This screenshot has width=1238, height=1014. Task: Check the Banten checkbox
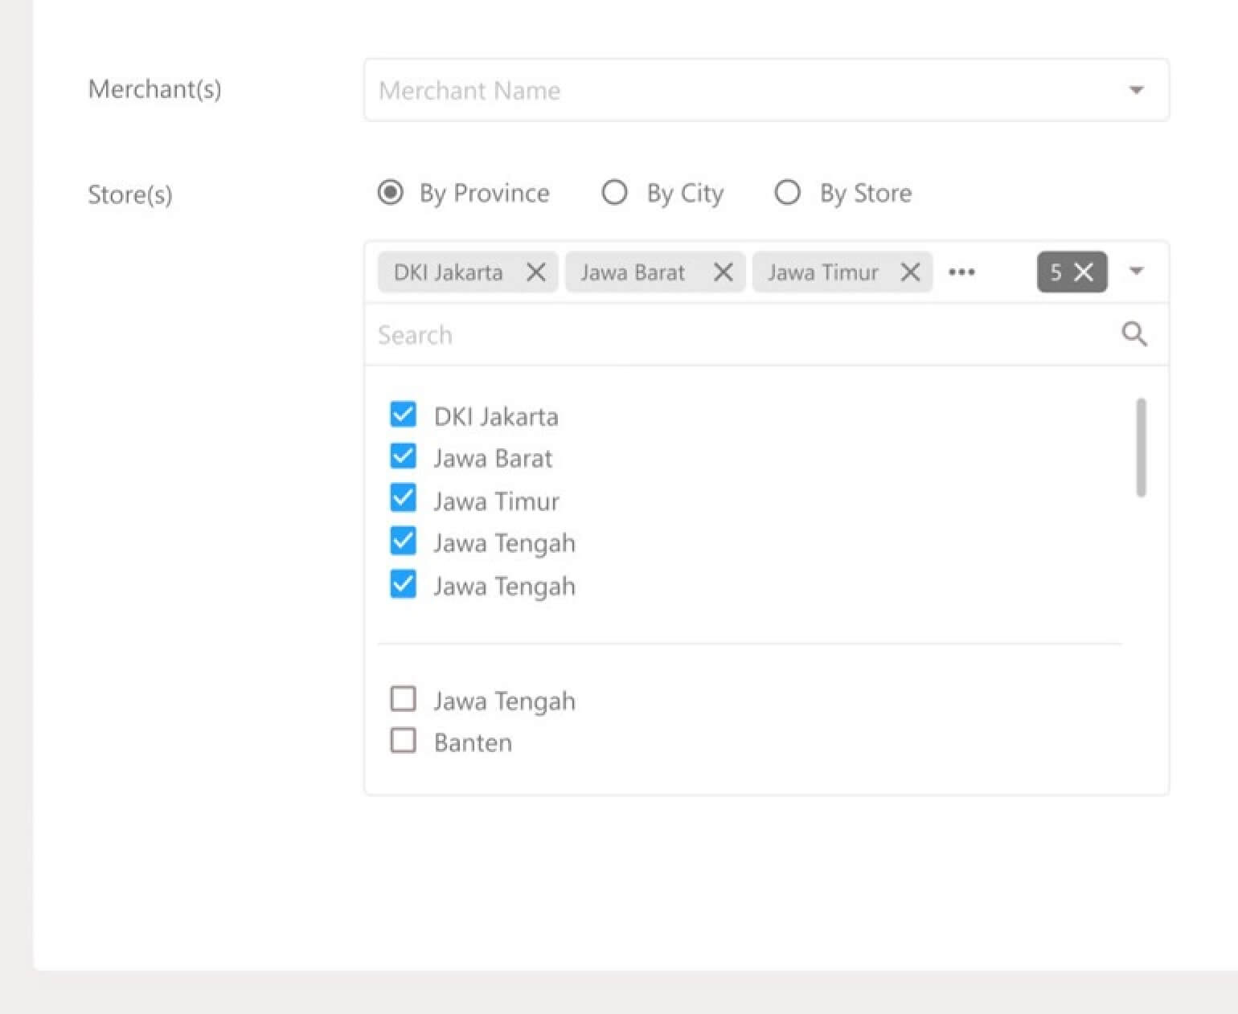[403, 740]
